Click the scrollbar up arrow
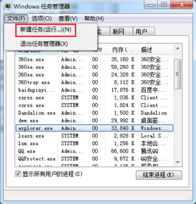The width and height of the screenshot is (196, 204). [178, 49]
